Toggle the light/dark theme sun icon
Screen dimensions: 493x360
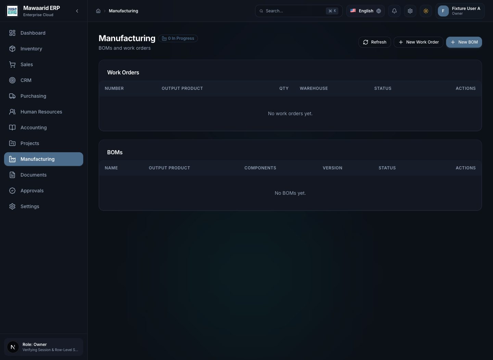[426, 11]
